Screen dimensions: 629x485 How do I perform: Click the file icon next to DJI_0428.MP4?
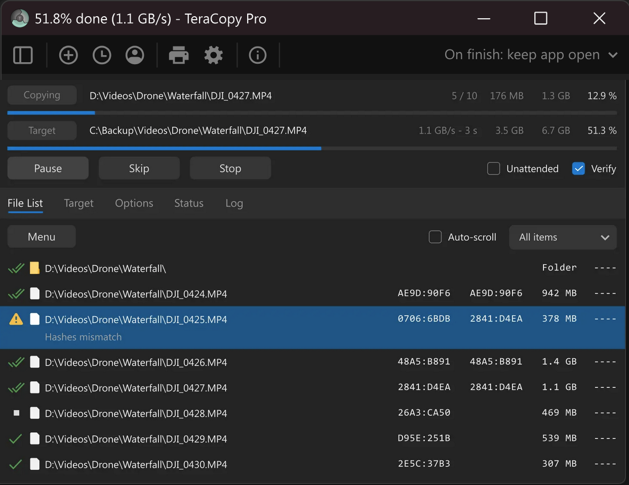pyautogui.click(x=34, y=413)
